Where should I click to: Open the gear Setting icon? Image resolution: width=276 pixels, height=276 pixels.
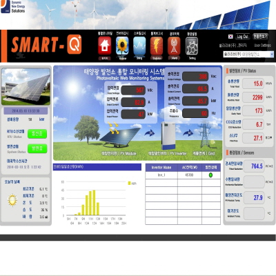[192, 46]
